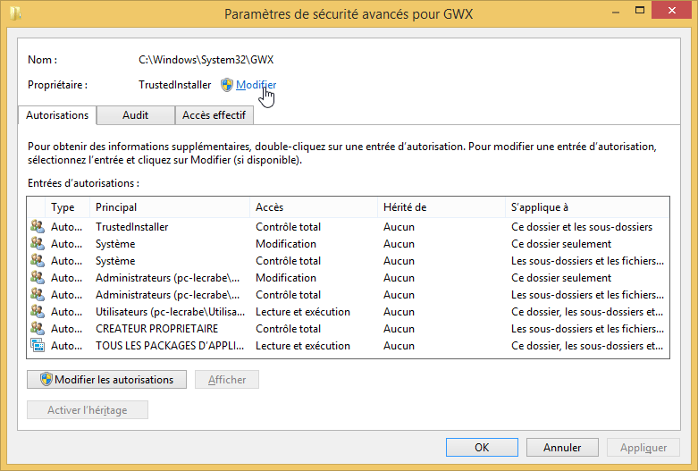The image size is (698, 471).
Task: Click user icon of Système Modification row
Action: click(x=38, y=243)
